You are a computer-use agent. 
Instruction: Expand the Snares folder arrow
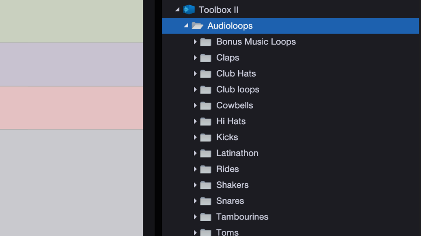(195, 201)
